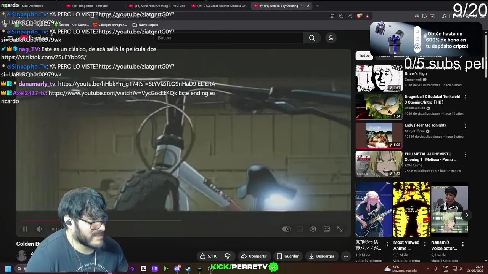Open options for Most Viewed Anime Short
488x274 pixels.
click(x=425, y=244)
